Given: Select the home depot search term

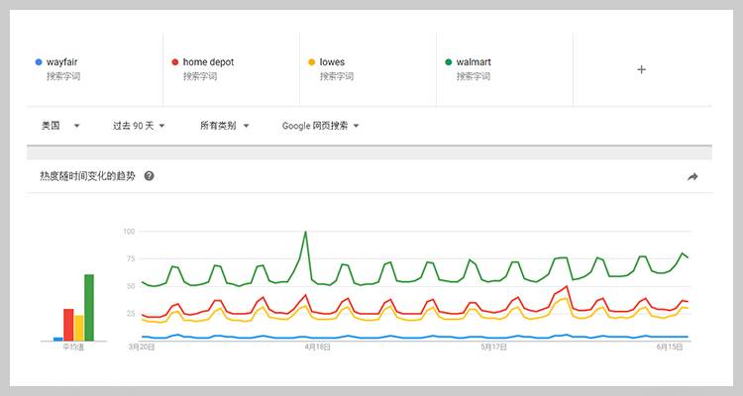Looking at the screenshot, I should (208, 62).
